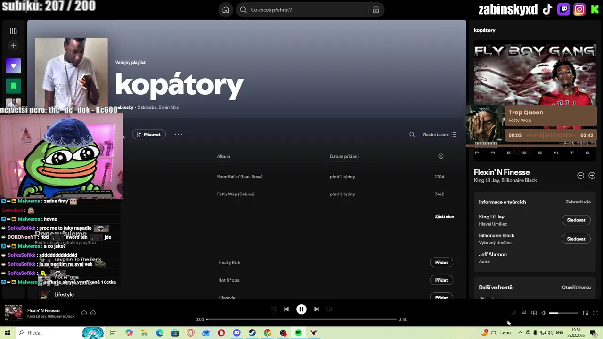Open Billionaire Black in credits list
This screenshot has width=603, height=339.
click(497, 235)
